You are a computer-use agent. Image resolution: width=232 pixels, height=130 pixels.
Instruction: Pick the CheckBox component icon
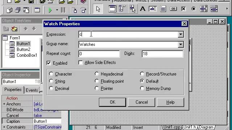[183, 9]
